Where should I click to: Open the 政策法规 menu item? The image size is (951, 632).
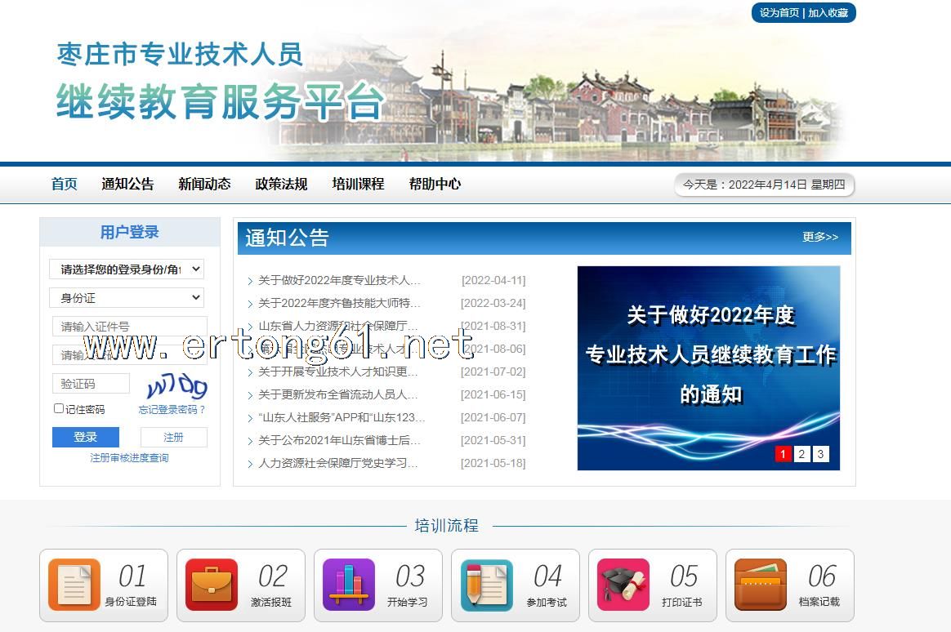click(281, 185)
